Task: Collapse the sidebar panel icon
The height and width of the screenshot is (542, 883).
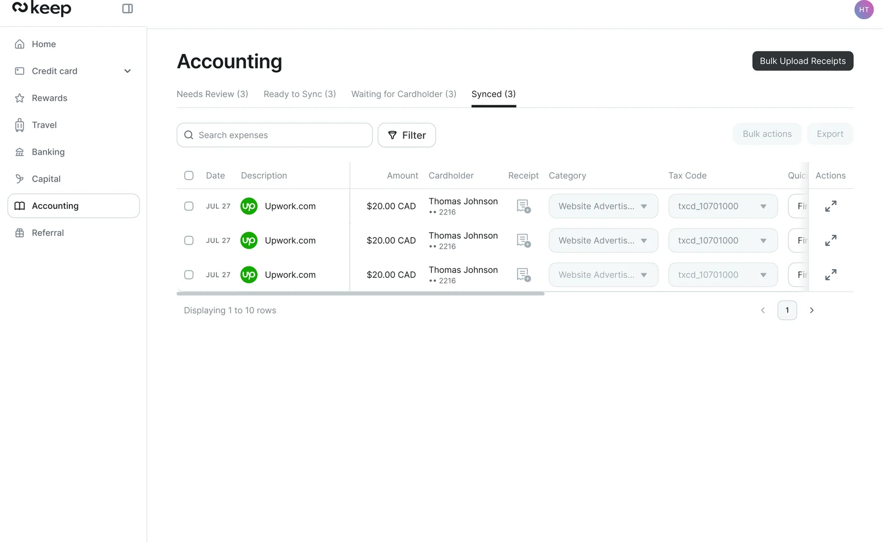Action: click(x=127, y=9)
